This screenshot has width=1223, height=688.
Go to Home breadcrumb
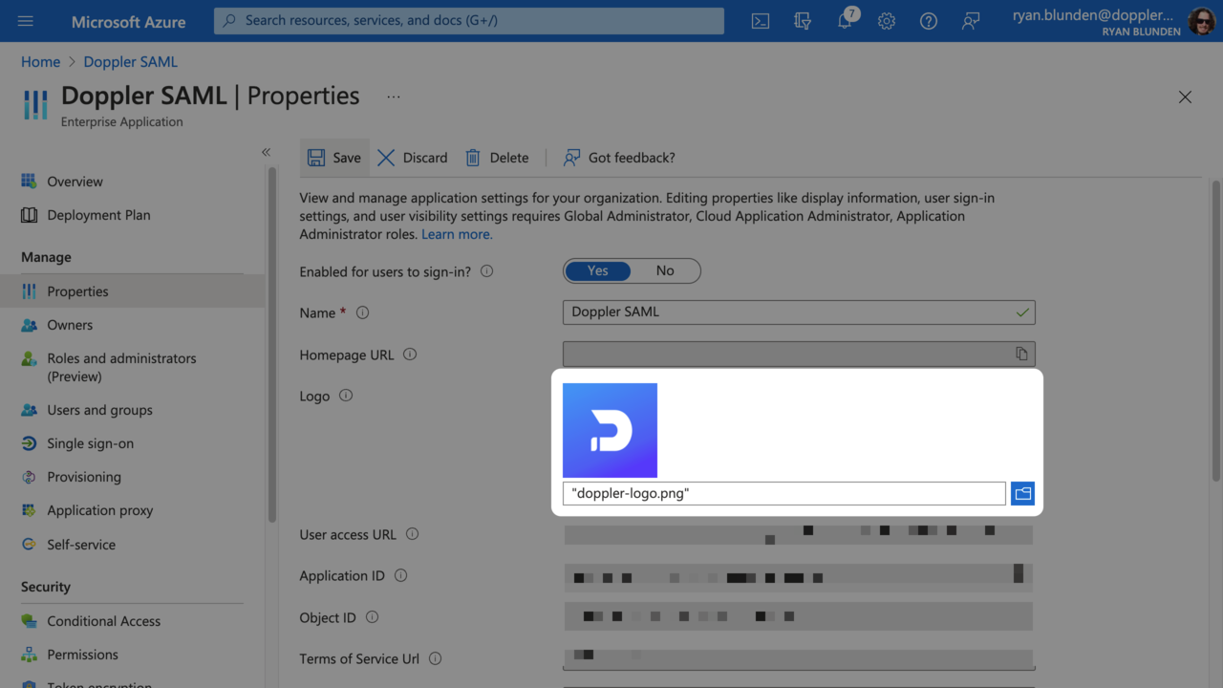tap(40, 61)
